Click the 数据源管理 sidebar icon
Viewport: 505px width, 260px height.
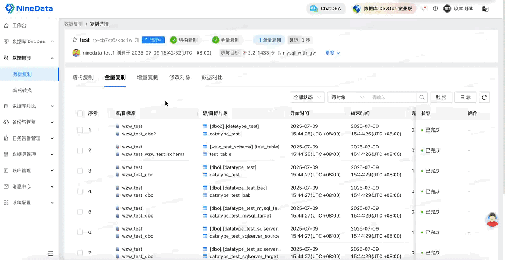coord(6,154)
